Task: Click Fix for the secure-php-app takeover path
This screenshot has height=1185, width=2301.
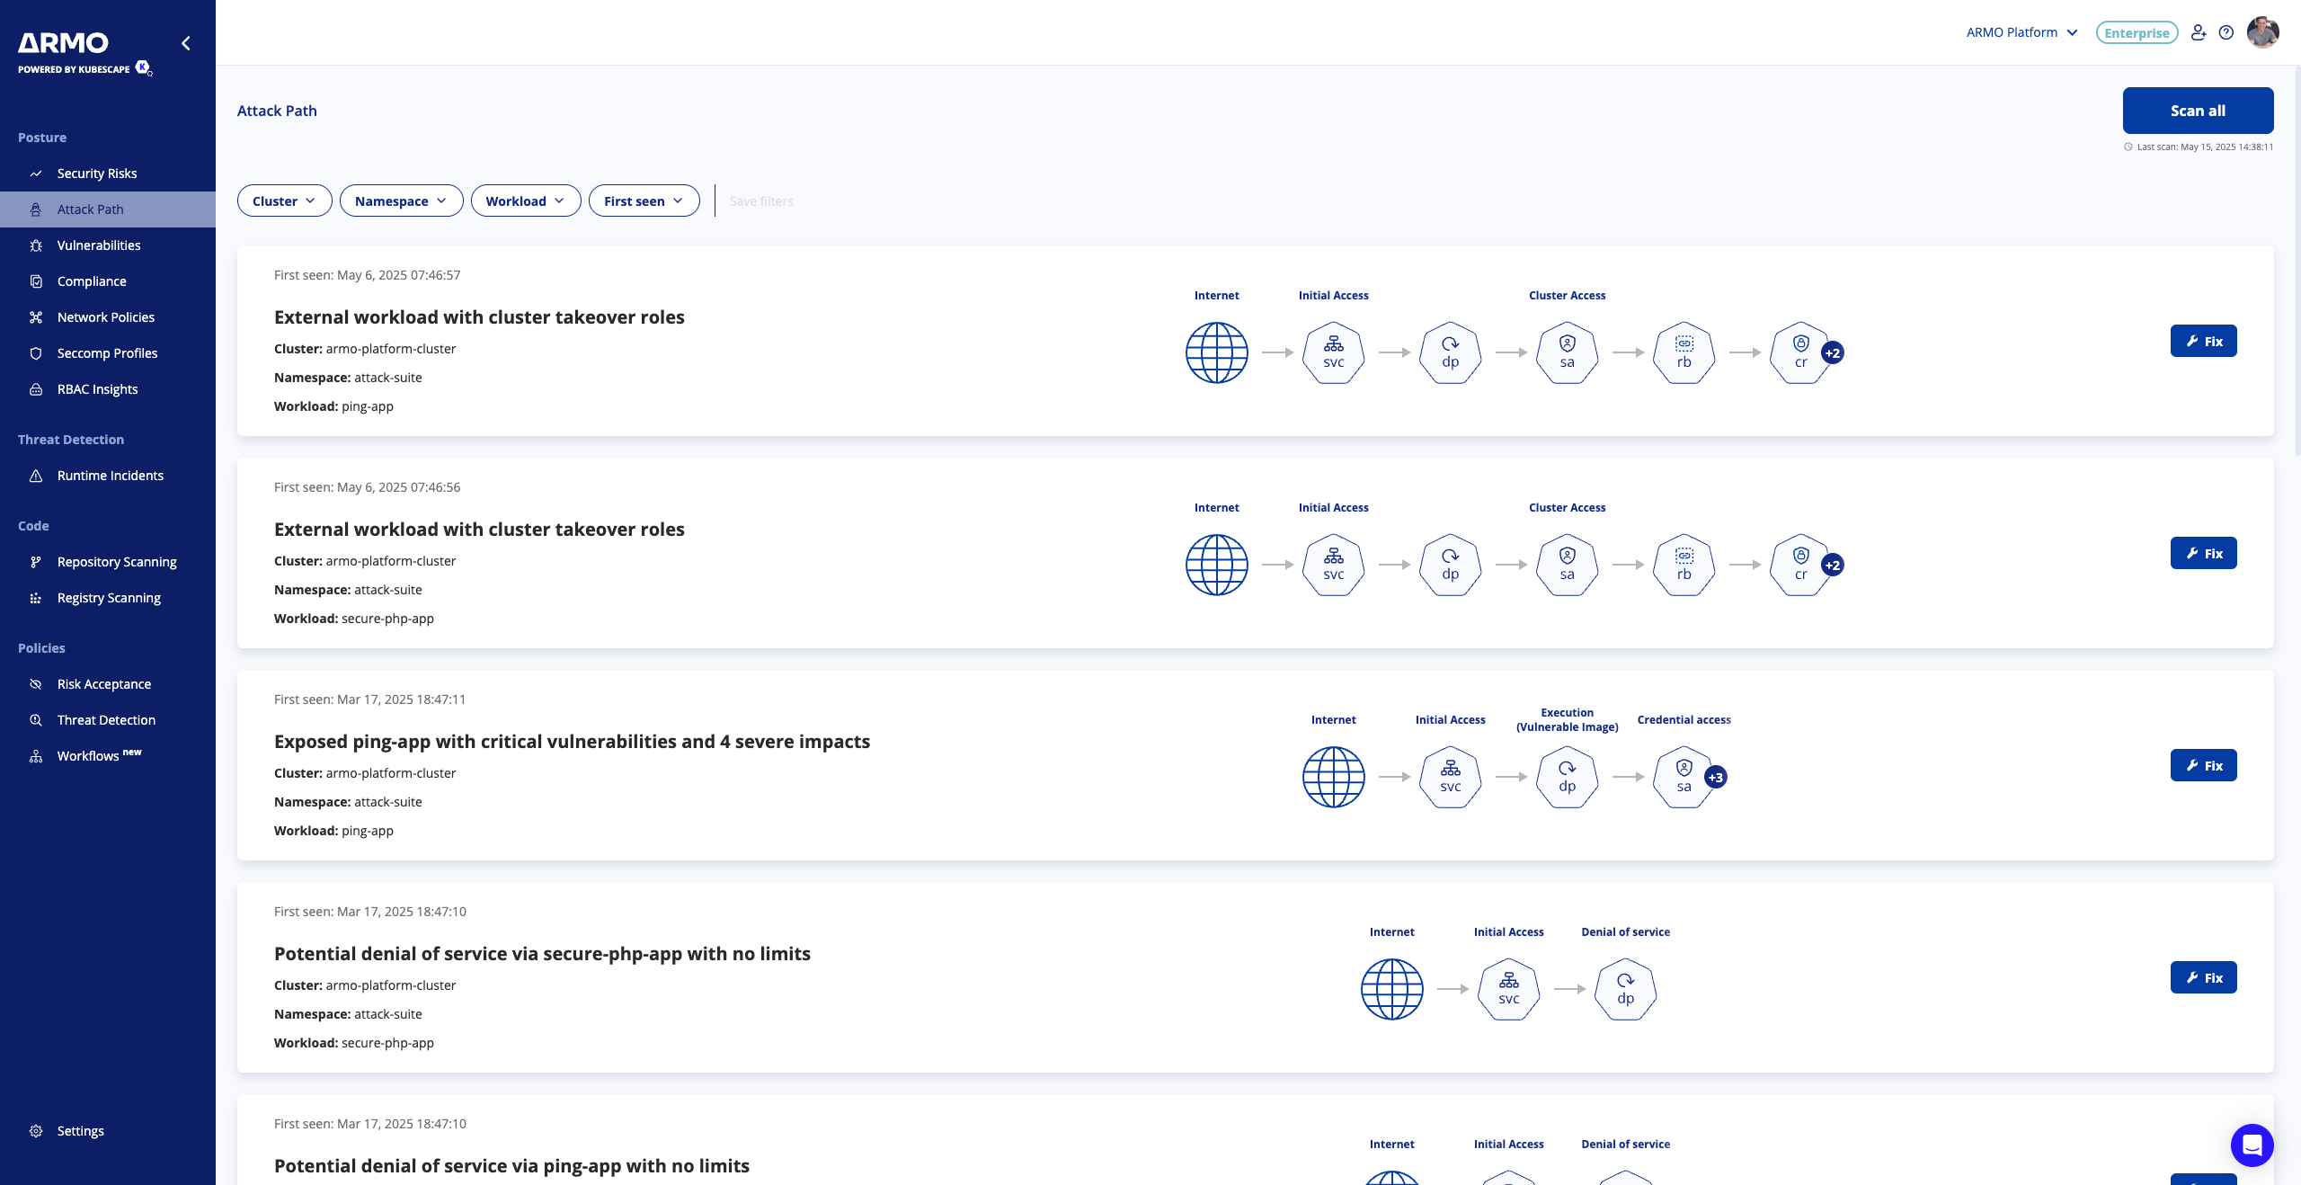Action: tap(2203, 553)
